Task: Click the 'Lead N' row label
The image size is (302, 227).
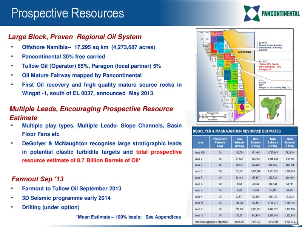Action: pos(199,209)
